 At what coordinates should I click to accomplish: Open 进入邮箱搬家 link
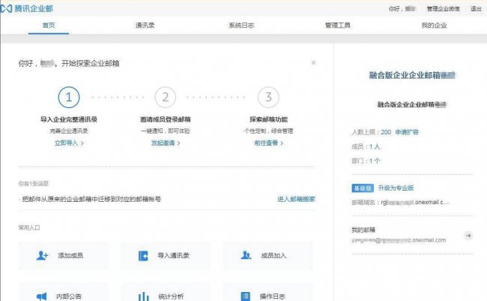[296, 199]
